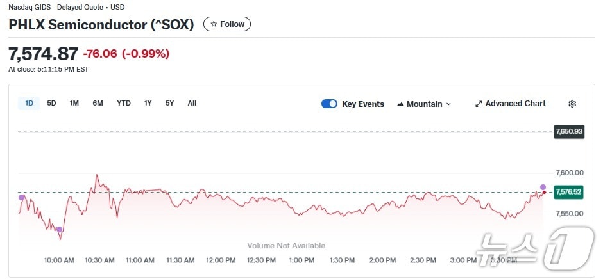Image resolution: width=603 pixels, height=279 pixels.
Task: Click the Follow button text
Action: (232, 24)
